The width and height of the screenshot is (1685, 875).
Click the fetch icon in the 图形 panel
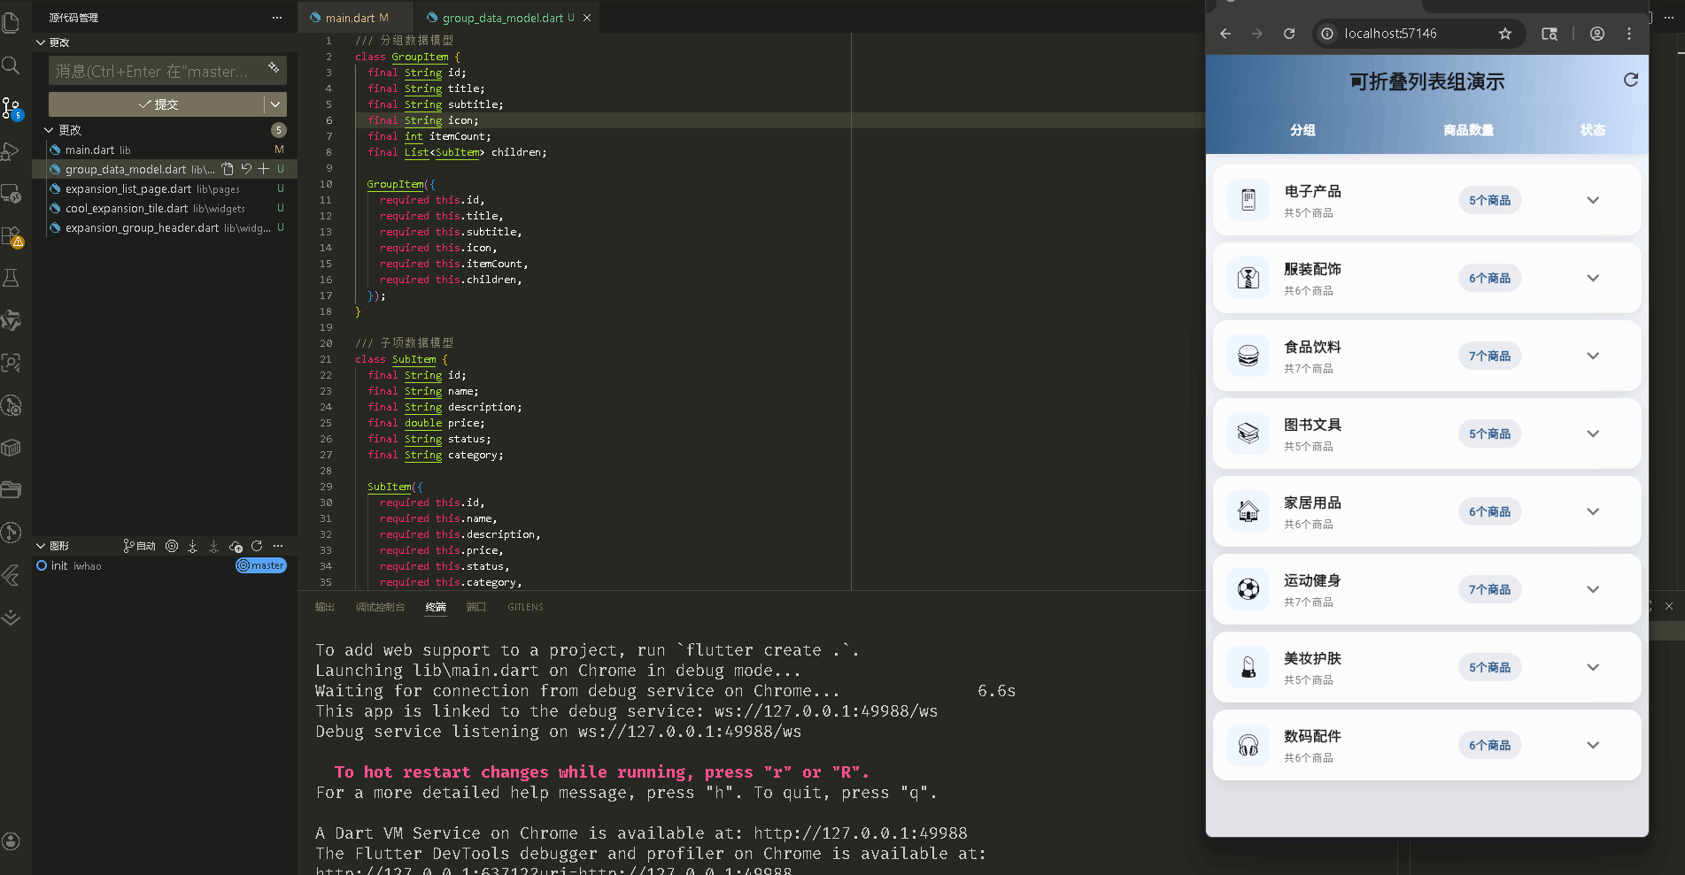click(x=193, y=546)
